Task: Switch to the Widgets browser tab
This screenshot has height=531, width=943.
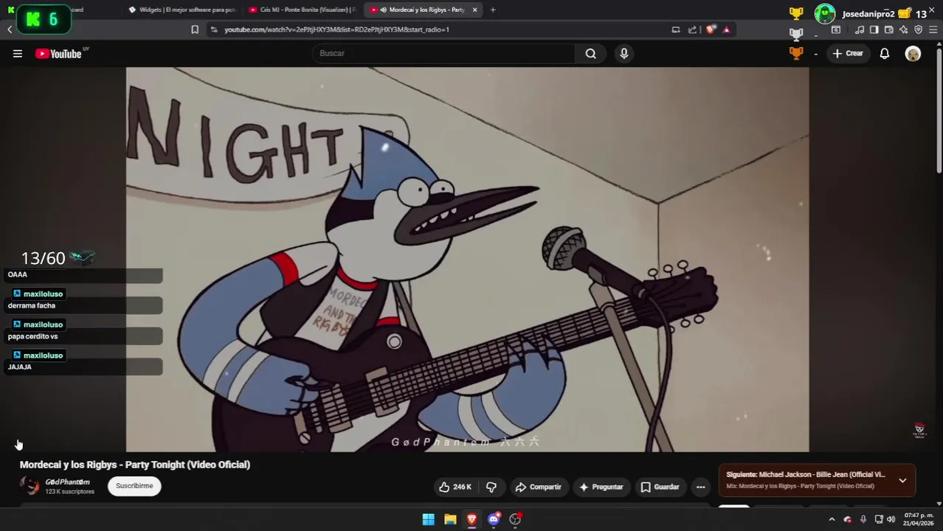Action: click(182, 10)
